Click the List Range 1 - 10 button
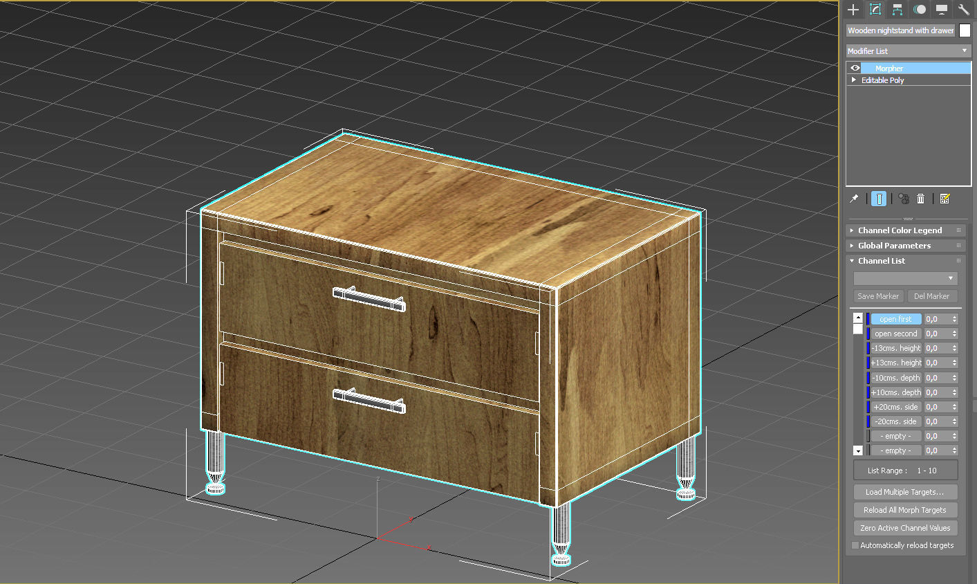 [905, 471]
